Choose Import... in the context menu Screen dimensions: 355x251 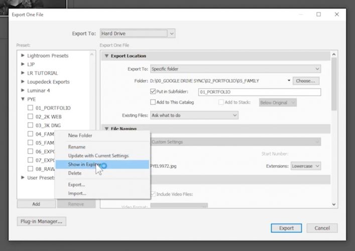click(77, 193)
